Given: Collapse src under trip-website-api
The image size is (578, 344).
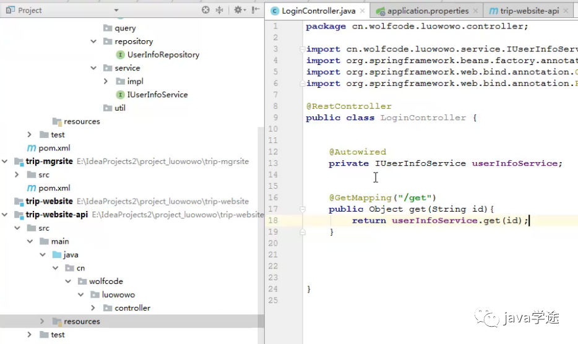Looking at the screenshot, I should [17, 228].
